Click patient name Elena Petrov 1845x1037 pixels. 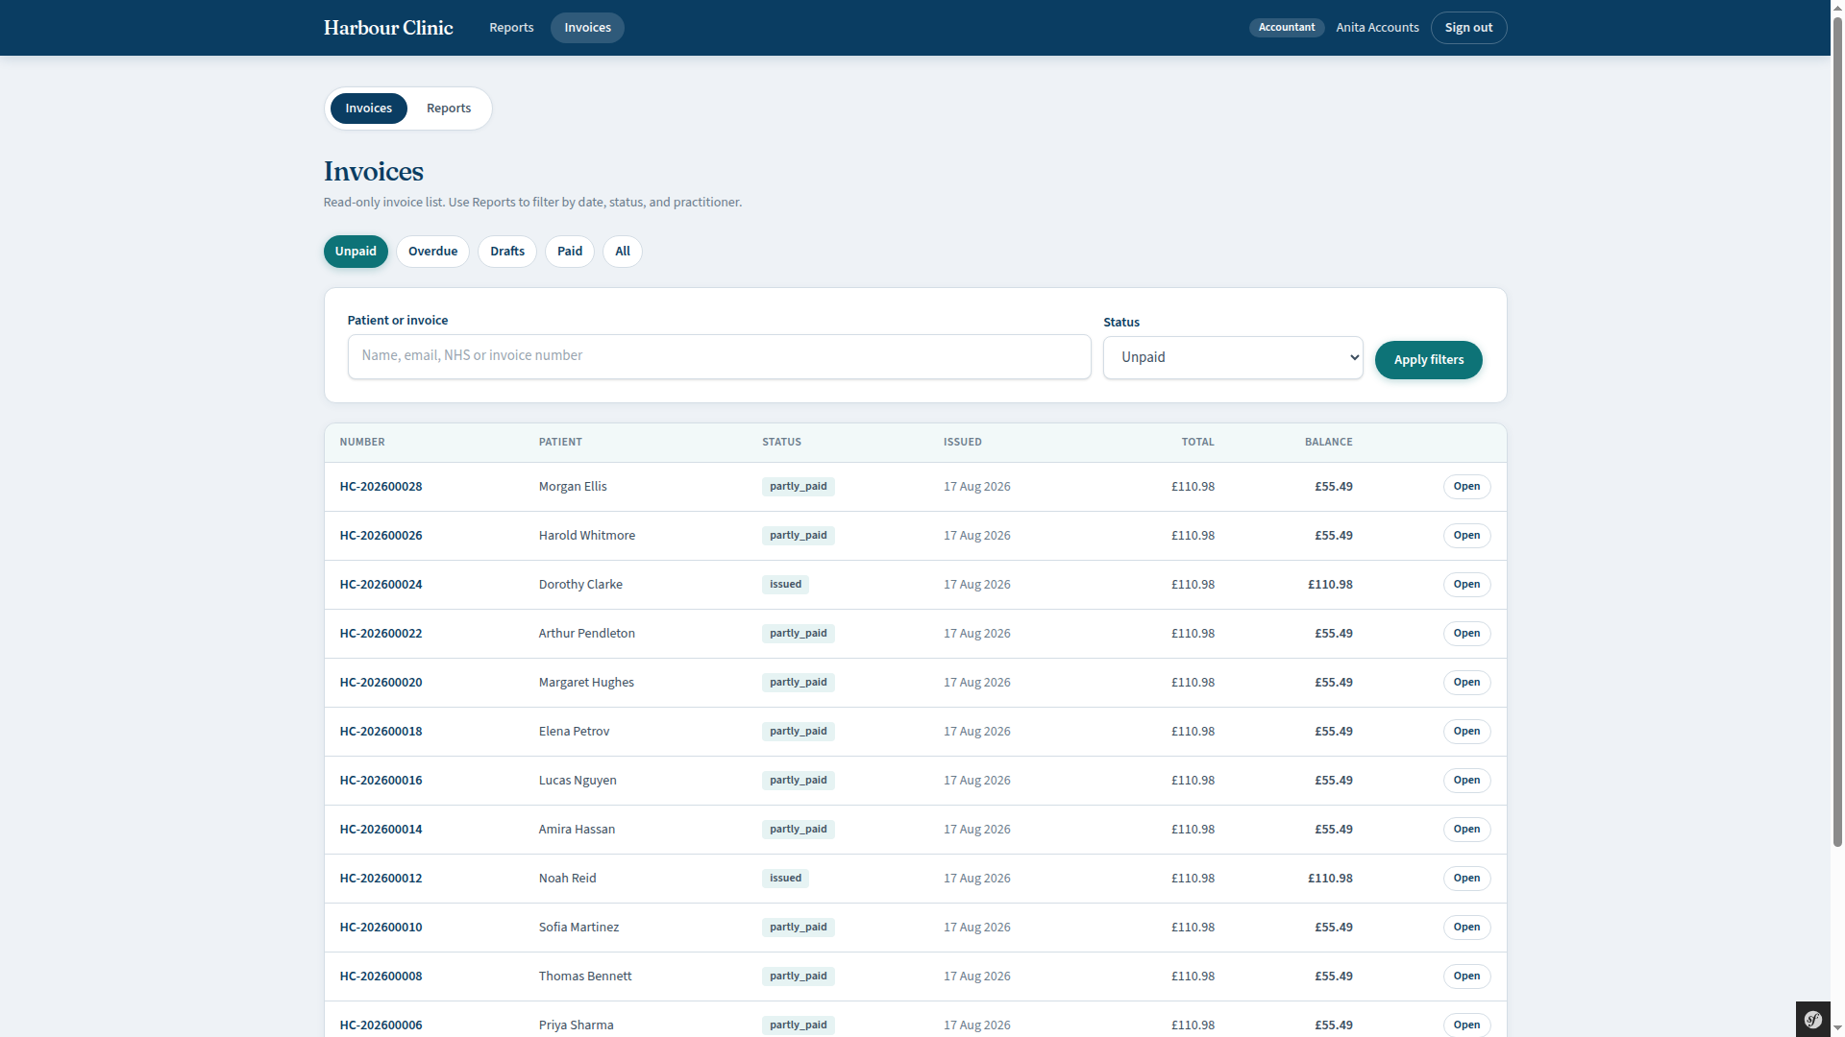pos(574,732)
